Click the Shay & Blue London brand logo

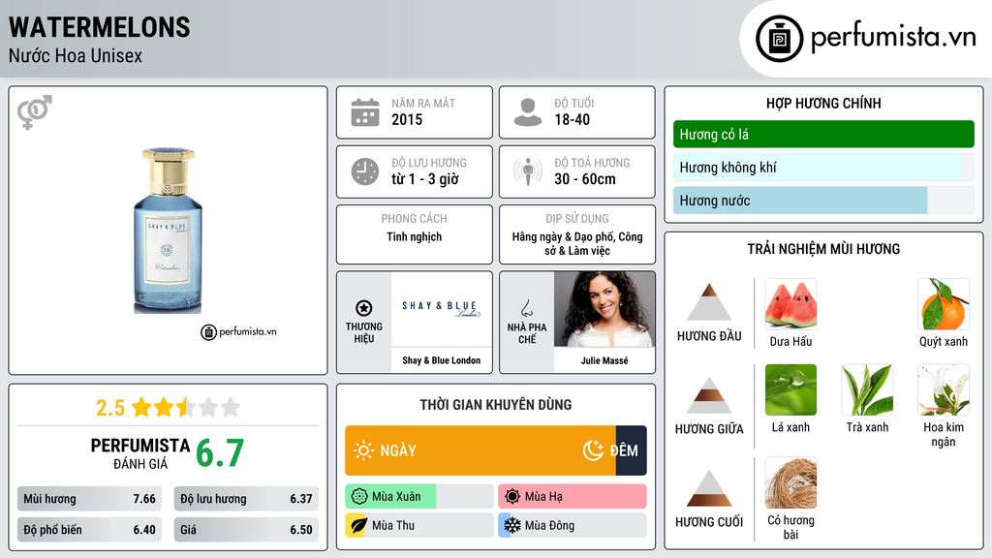click(442, 309)
